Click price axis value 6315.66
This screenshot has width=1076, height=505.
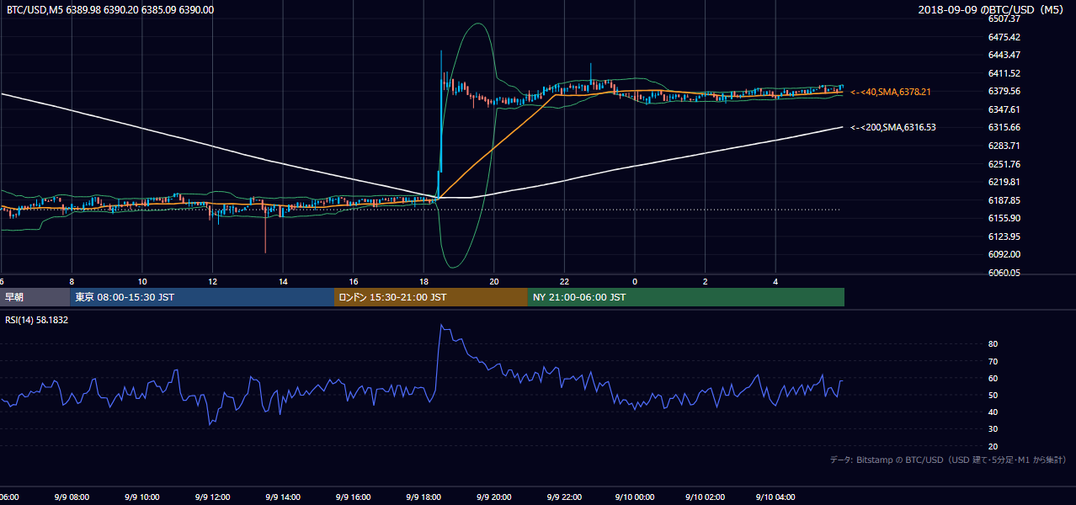point(1004,127)
